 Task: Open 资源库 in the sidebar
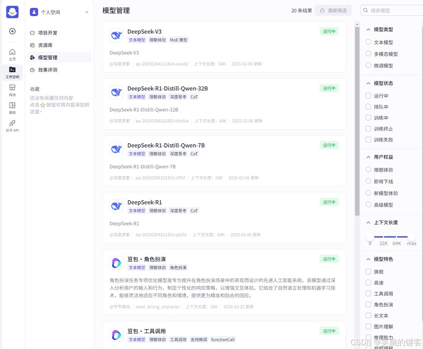click(x=59, y=45)
